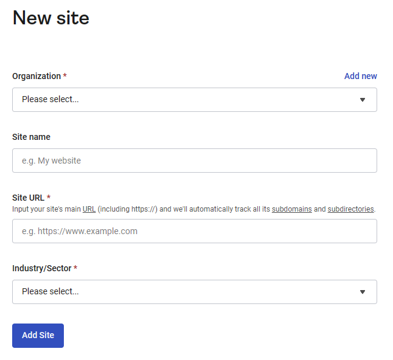Click the Site URL label

pyautogui.click(x=28, y=198)
